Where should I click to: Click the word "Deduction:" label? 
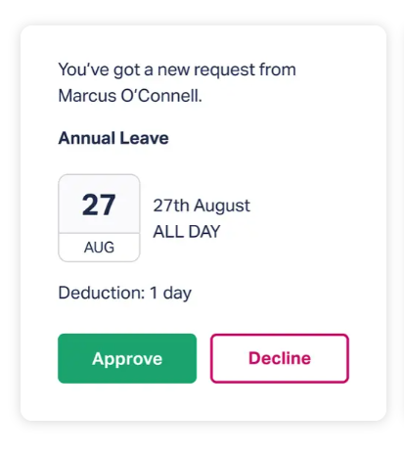(x=102, y=293)
